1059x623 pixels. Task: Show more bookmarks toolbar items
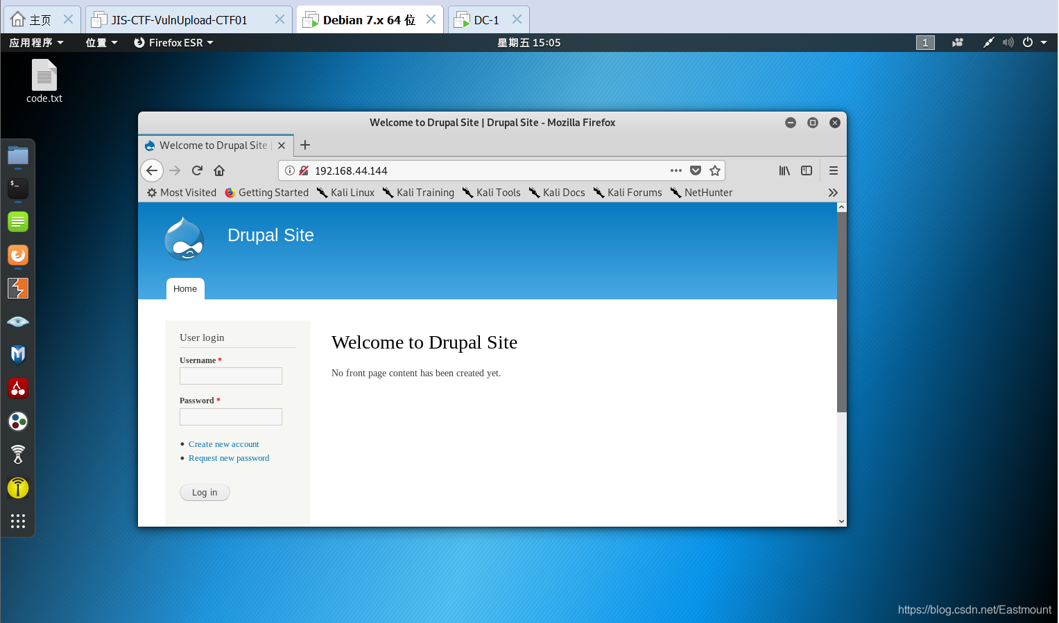(833, 193)
